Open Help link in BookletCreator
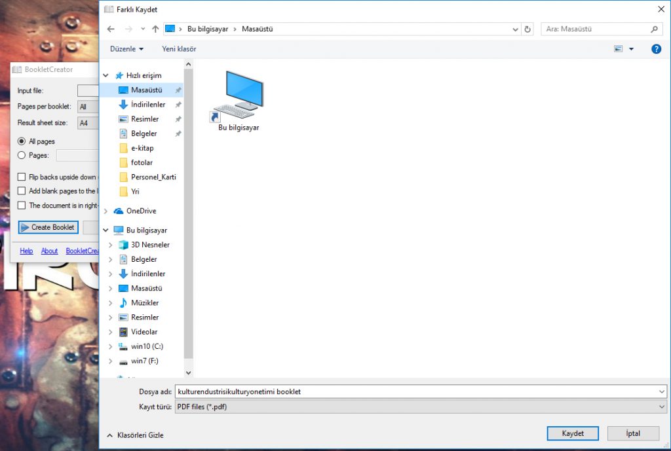This screenshot has height=451, width=671. 26,251
